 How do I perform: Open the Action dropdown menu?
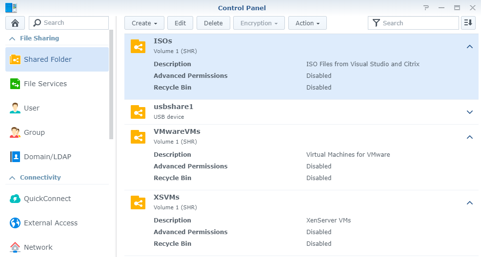click(x=307, y=23)
